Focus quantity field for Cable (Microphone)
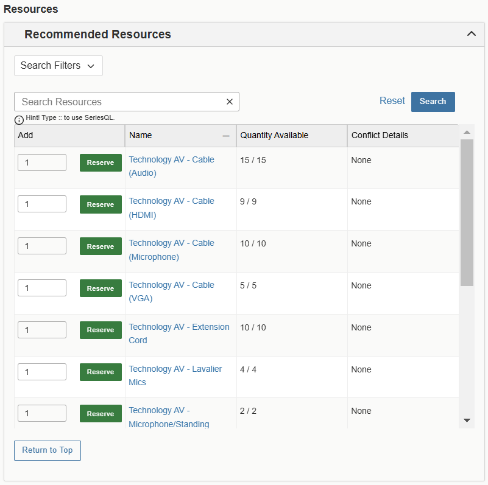Screen dimensions: 488x485 click(42, 246)
